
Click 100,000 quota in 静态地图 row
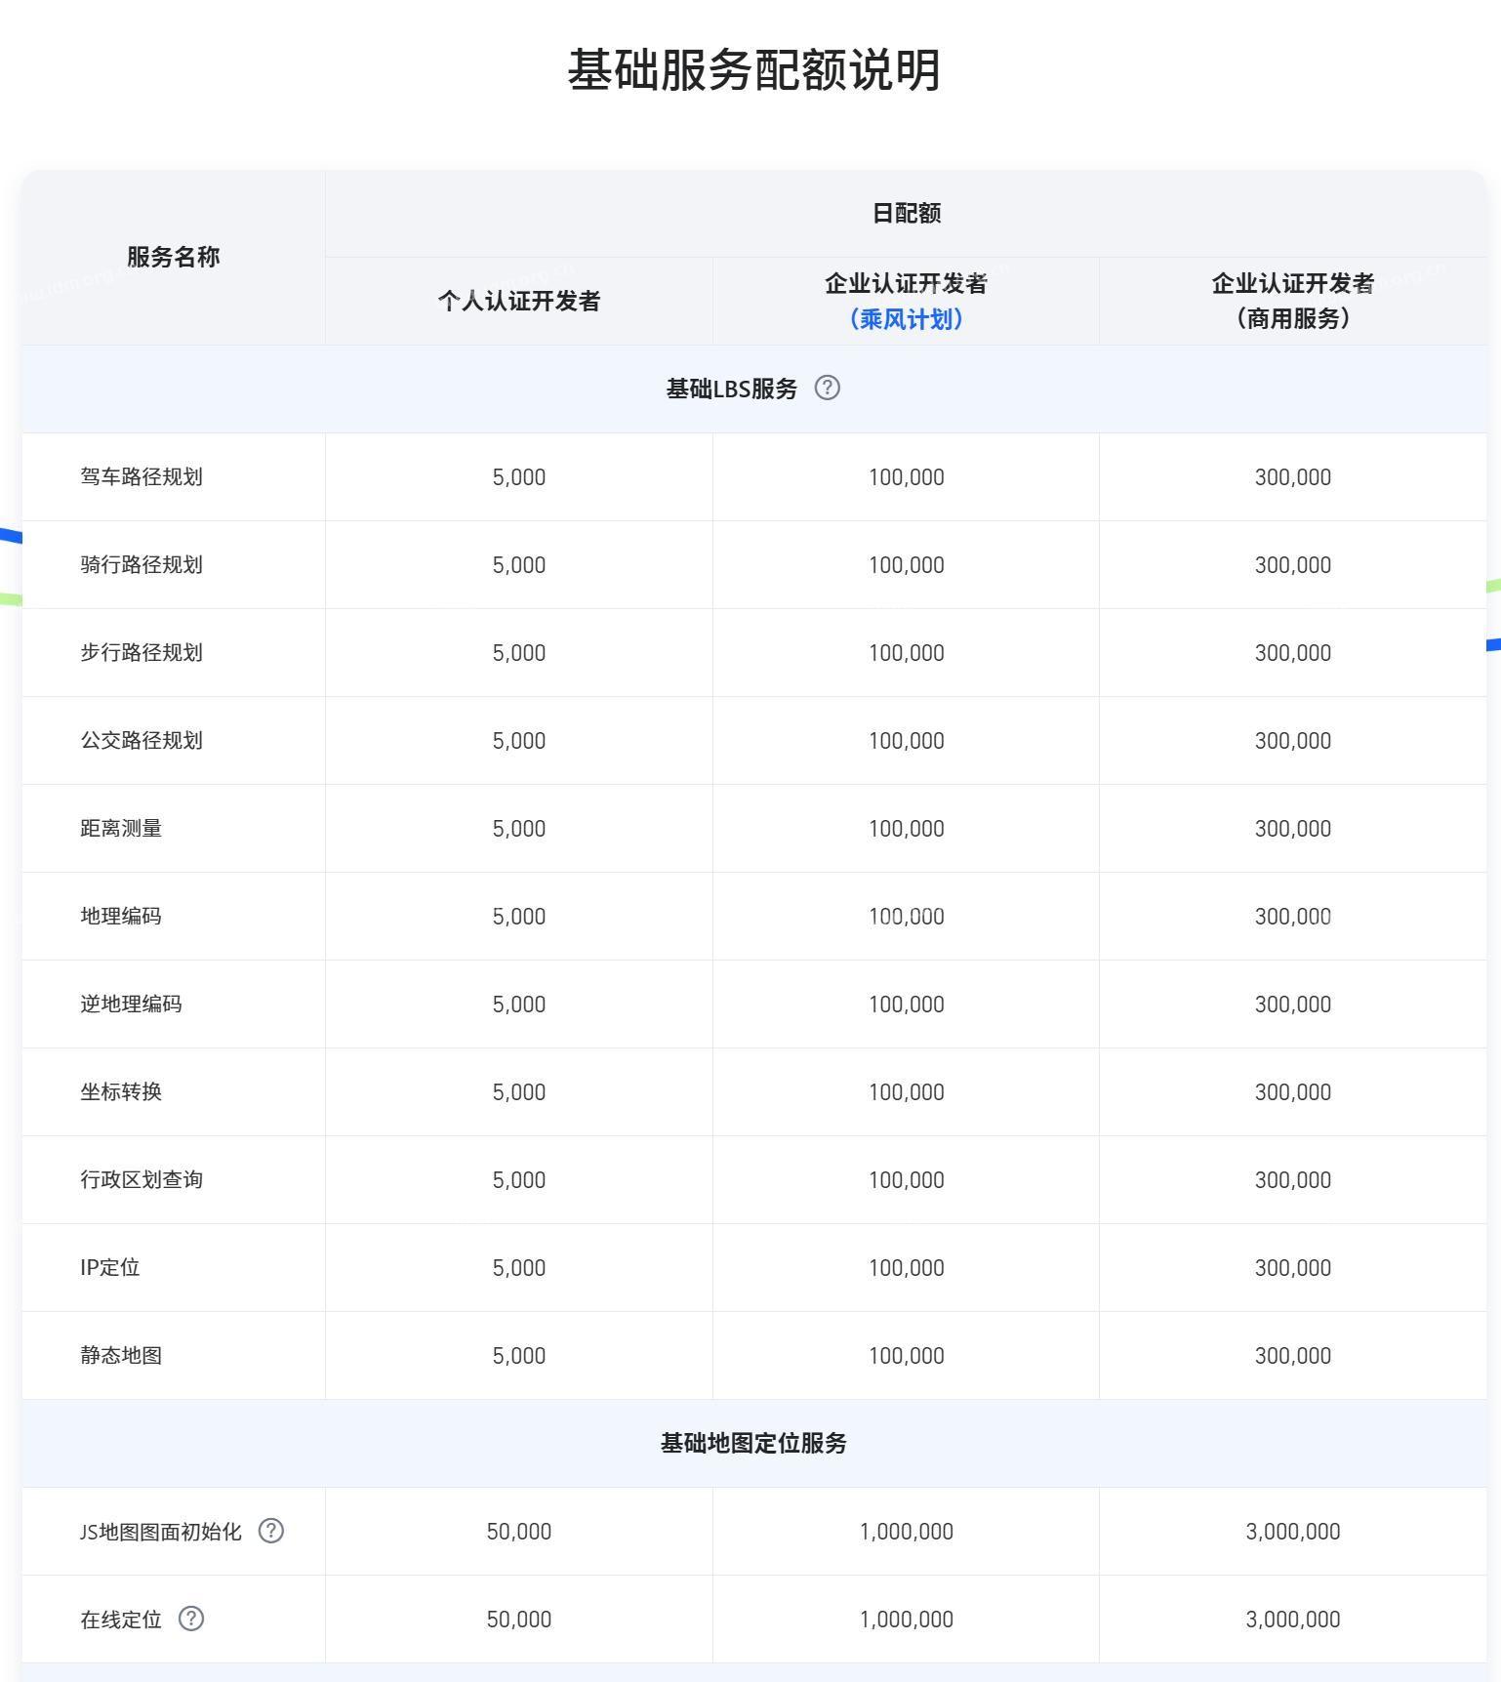[907, 1356]
